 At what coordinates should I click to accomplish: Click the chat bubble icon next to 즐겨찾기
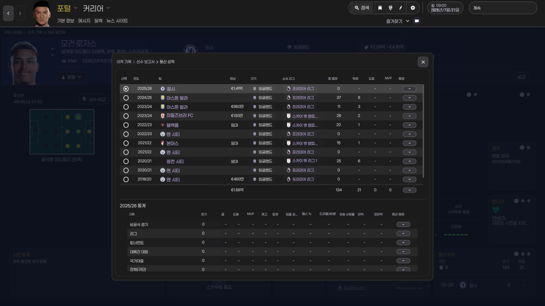click(417, 21)
